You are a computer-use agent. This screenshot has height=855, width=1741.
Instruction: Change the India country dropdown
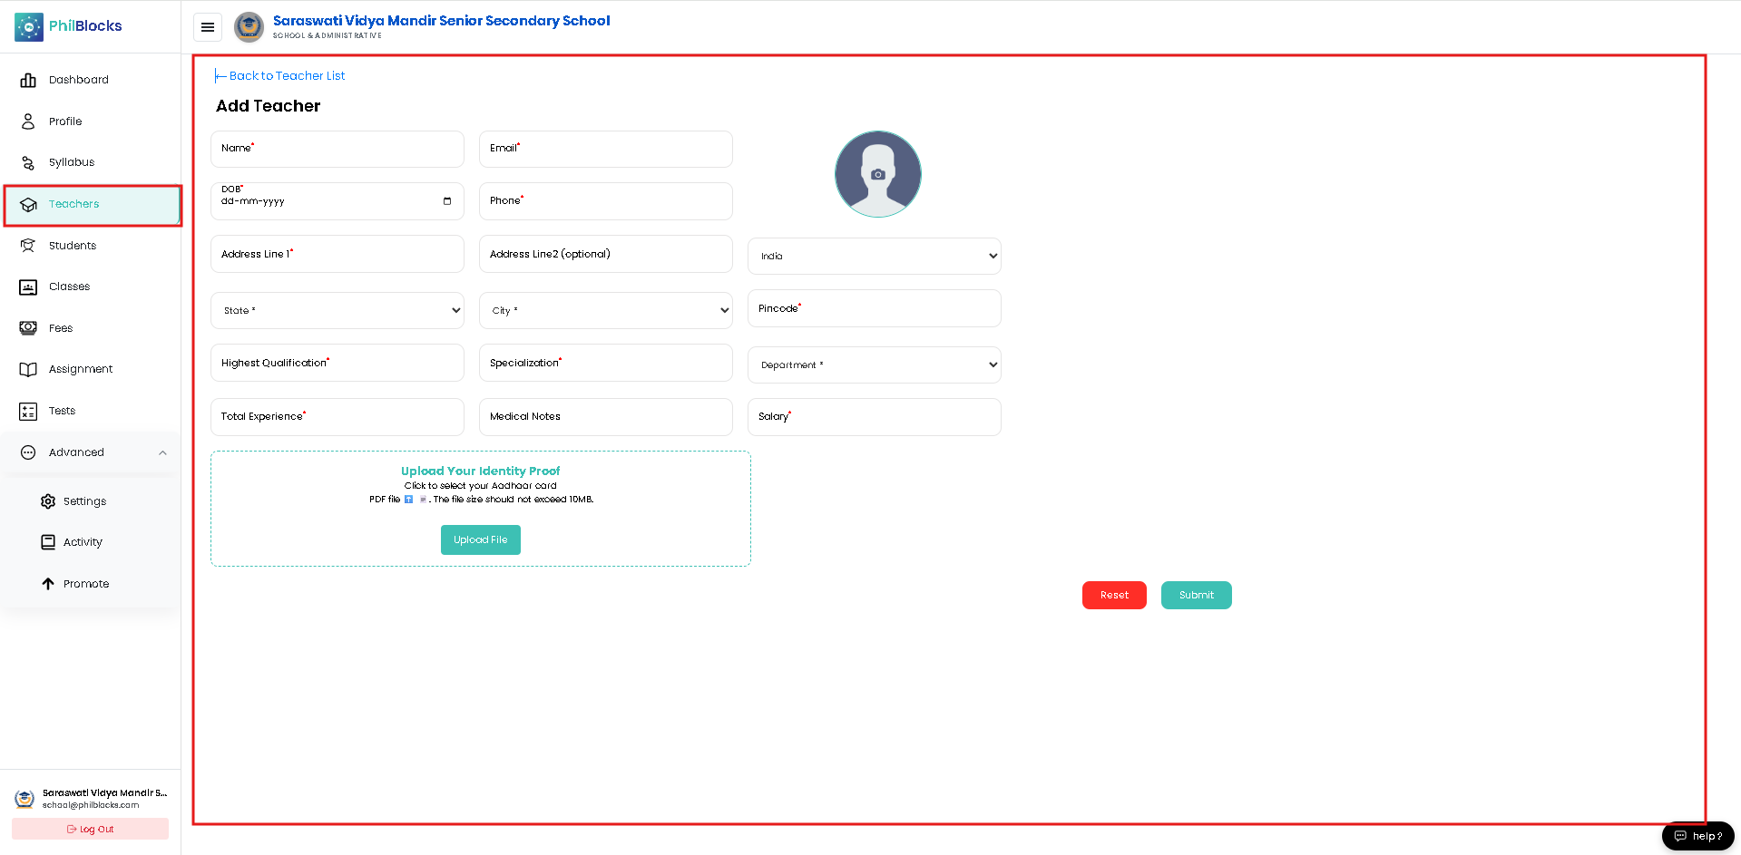click(875, 256)
